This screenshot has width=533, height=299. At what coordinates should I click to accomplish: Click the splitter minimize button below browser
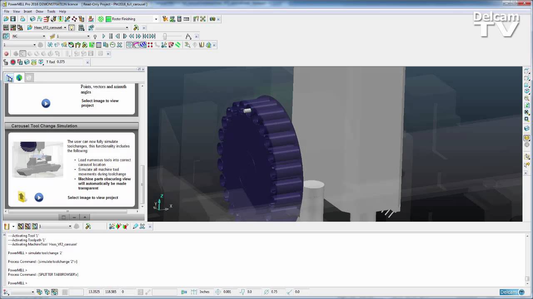tap(74, 217)
